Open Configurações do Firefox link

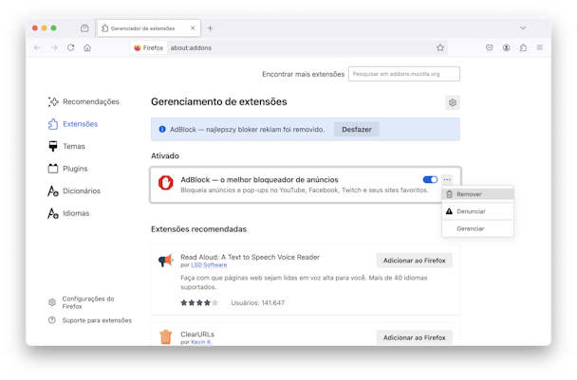(82, 302)
